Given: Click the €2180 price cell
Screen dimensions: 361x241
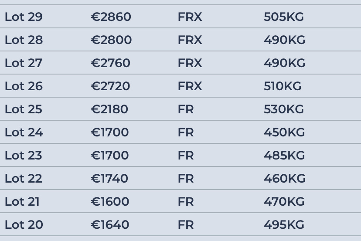Looking at the screenshot, I should (109, 109).
